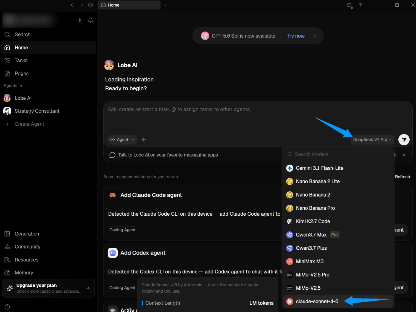Focus the Search models field

[x=338, y=154]
